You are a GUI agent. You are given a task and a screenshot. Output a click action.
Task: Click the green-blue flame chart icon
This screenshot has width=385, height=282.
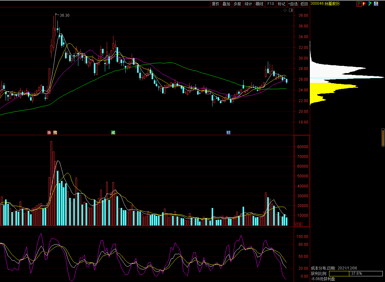click(370, 4)
